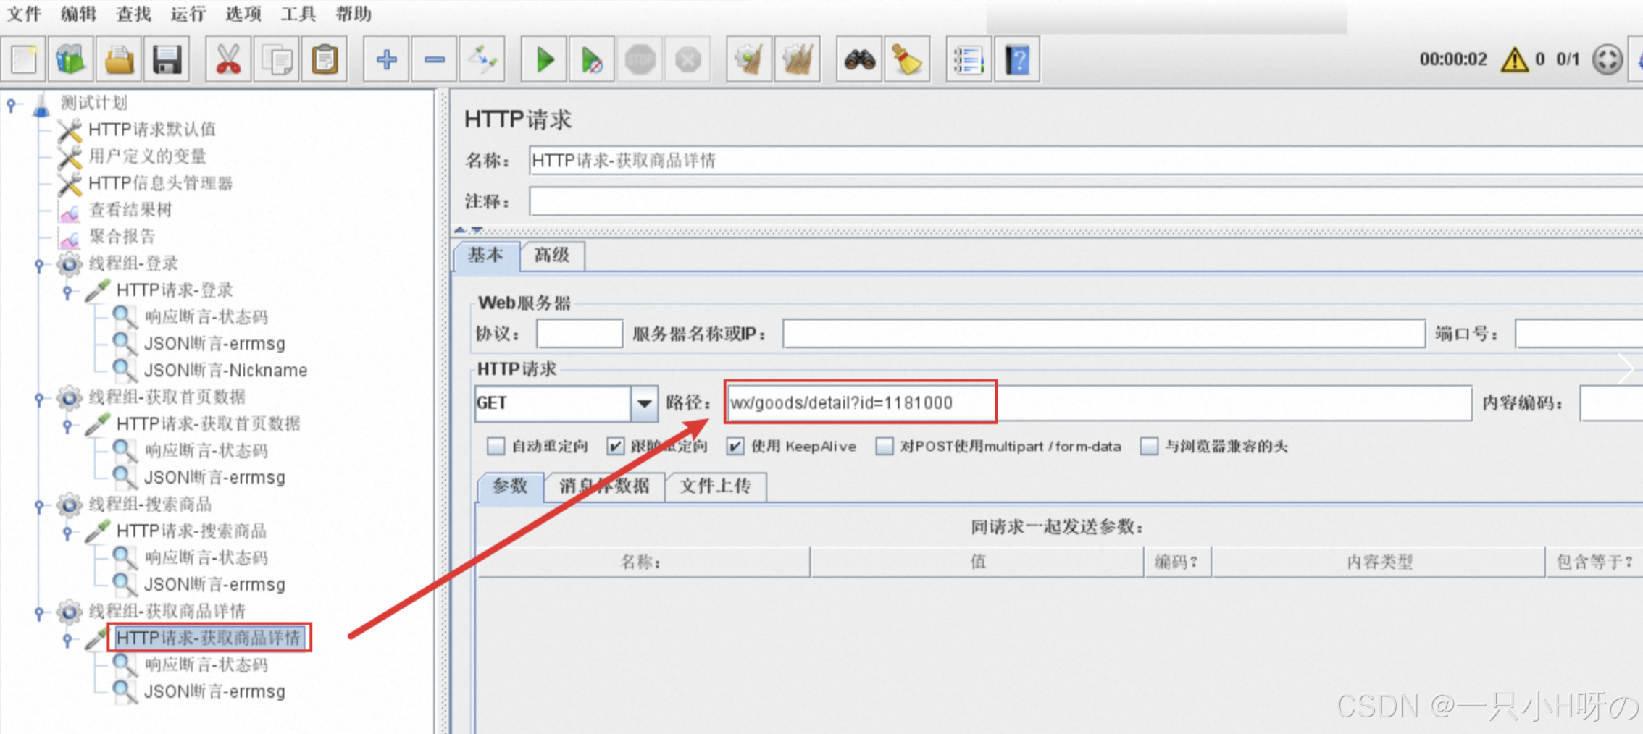Click the Open file folder icon

[119, 59]
